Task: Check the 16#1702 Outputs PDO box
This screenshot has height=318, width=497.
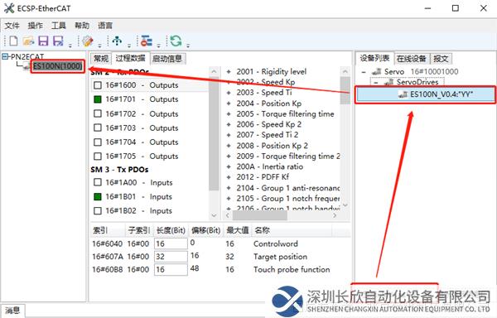Action: [98, 113]
